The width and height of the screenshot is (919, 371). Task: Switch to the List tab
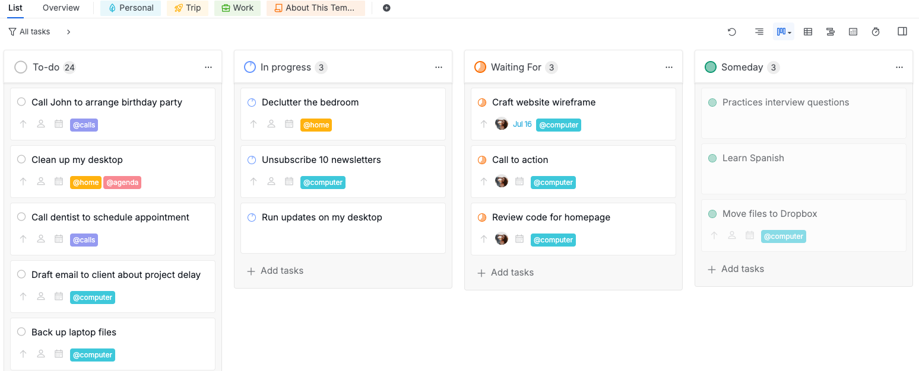[15, 8]
